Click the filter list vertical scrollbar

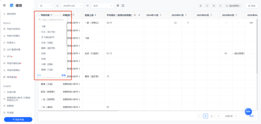pos(67,34)
